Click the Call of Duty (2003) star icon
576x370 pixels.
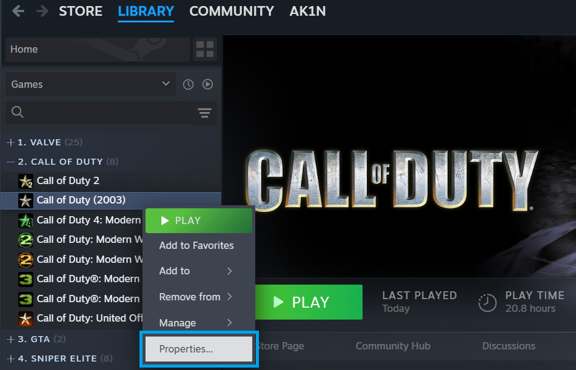pyautogui.click(x=25, y=200)
